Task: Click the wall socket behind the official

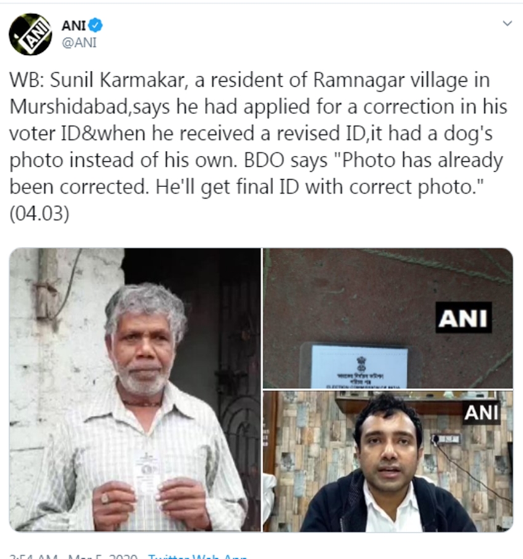Action: (x=445, y=439)
